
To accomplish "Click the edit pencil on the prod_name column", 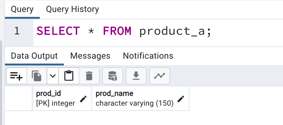I will [181, 99].
